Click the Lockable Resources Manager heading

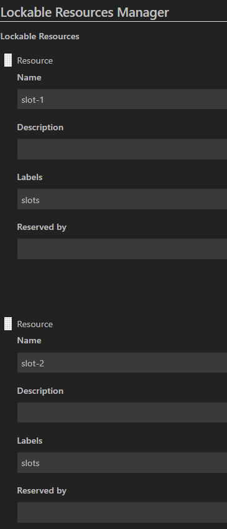(85, 12)
